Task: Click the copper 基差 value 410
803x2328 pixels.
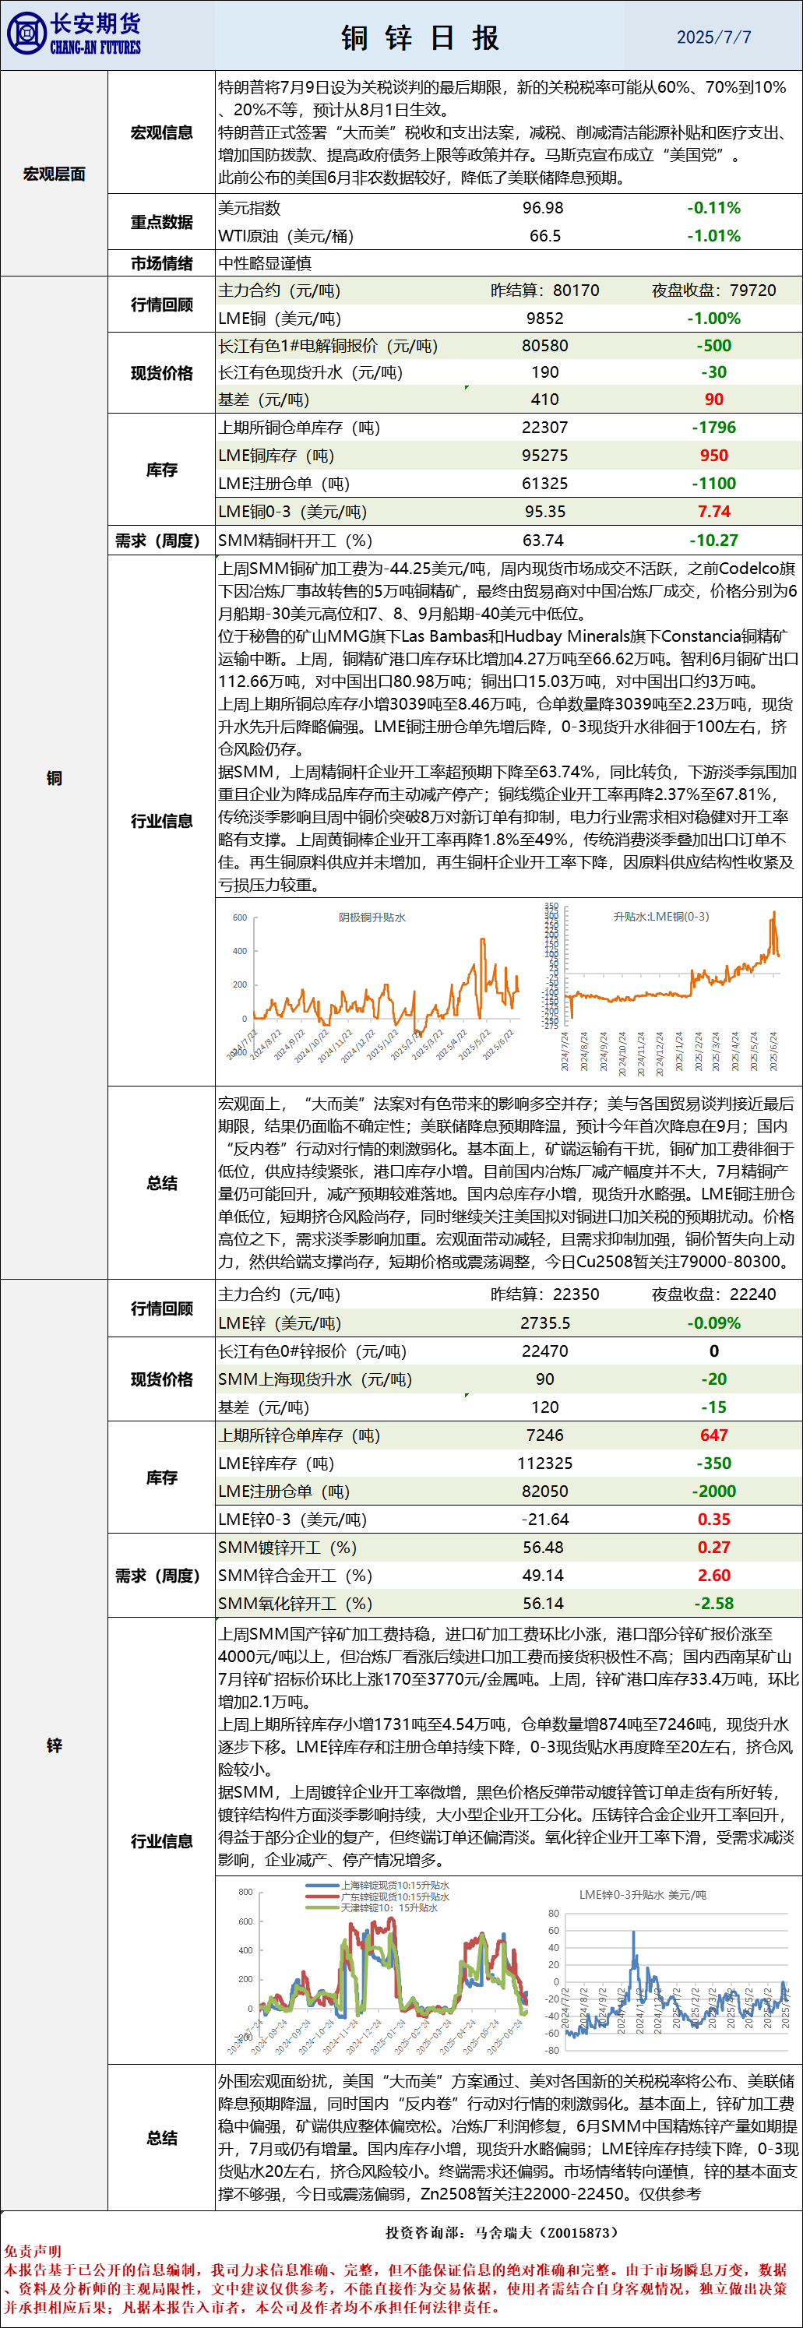Action: (544, 400)
